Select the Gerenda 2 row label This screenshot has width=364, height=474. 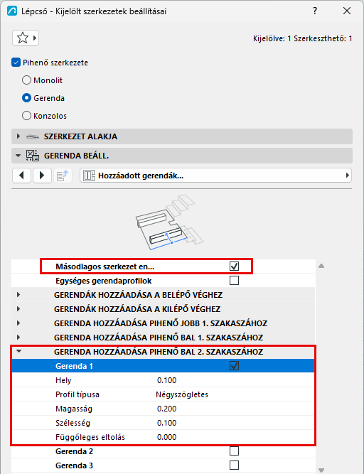(74, 451)
